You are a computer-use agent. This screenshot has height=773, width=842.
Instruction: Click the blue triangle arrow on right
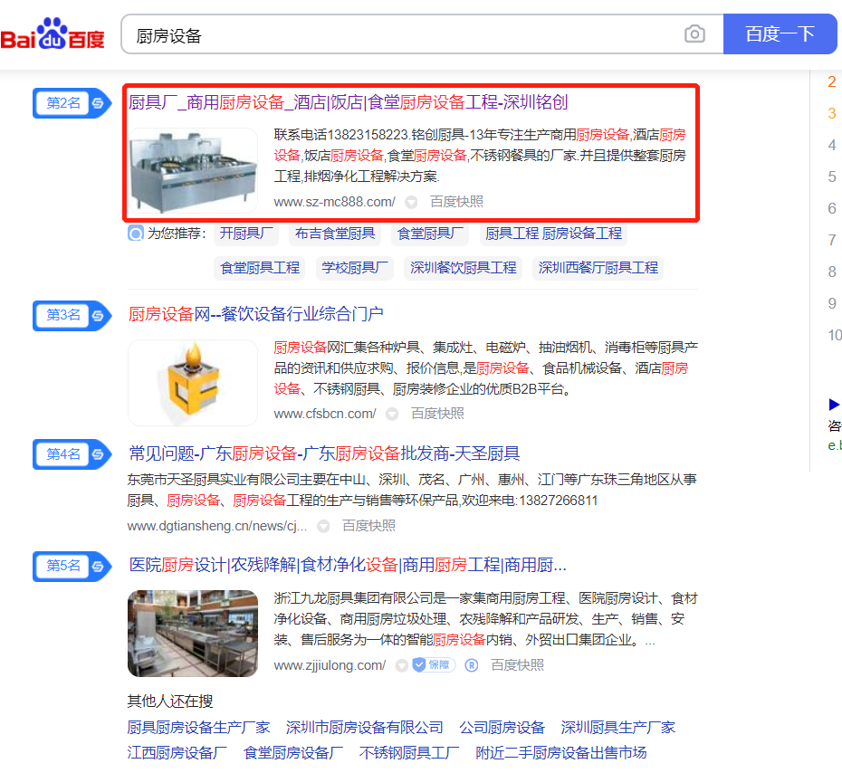click(834, 405)
